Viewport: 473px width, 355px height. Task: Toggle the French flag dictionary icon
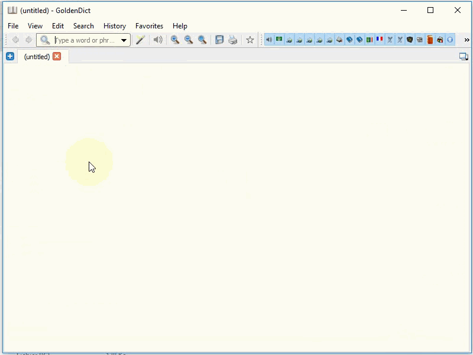coord(380,40)
